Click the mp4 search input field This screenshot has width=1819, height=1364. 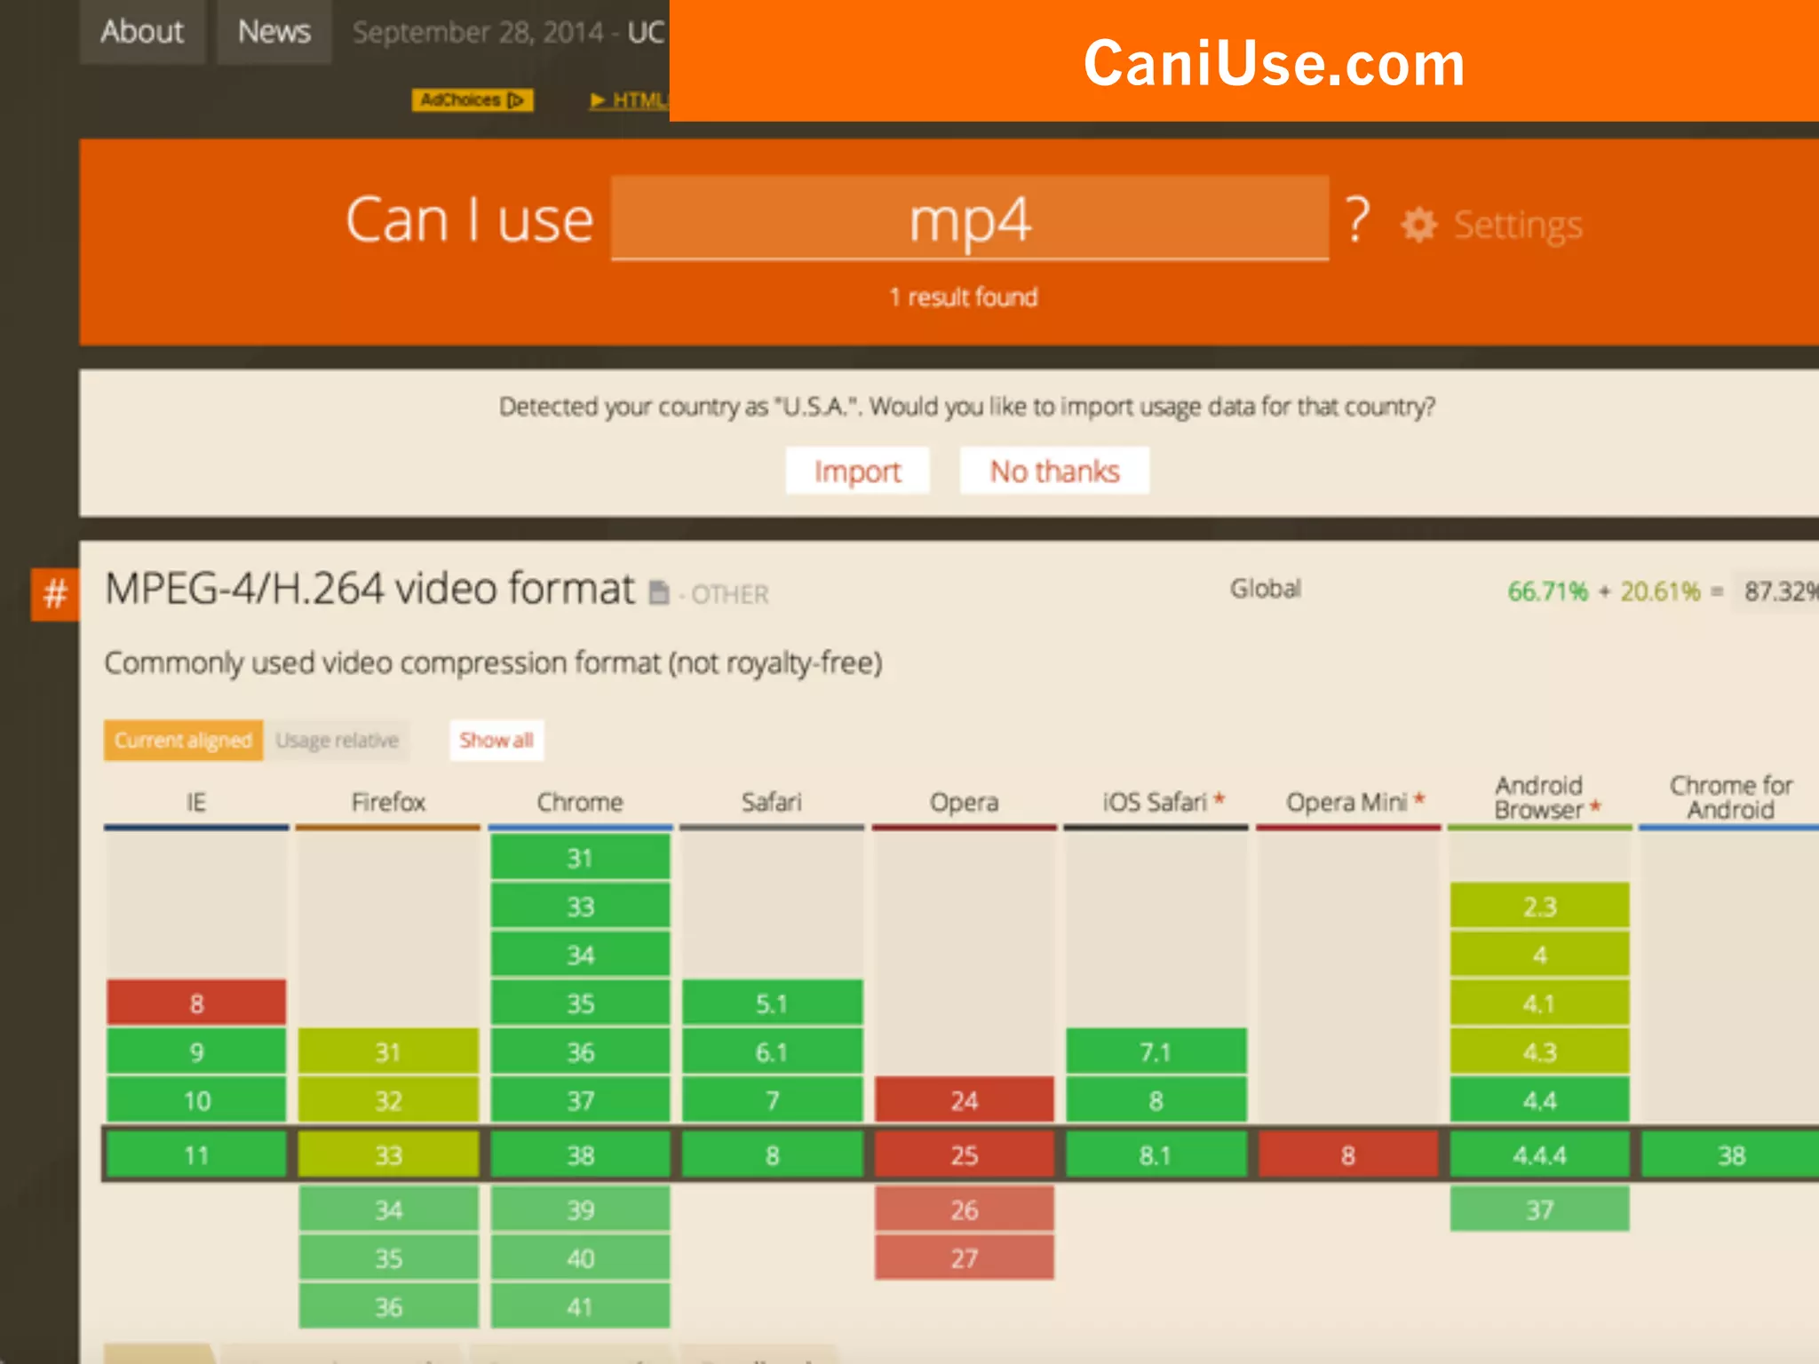pos(970,218)
